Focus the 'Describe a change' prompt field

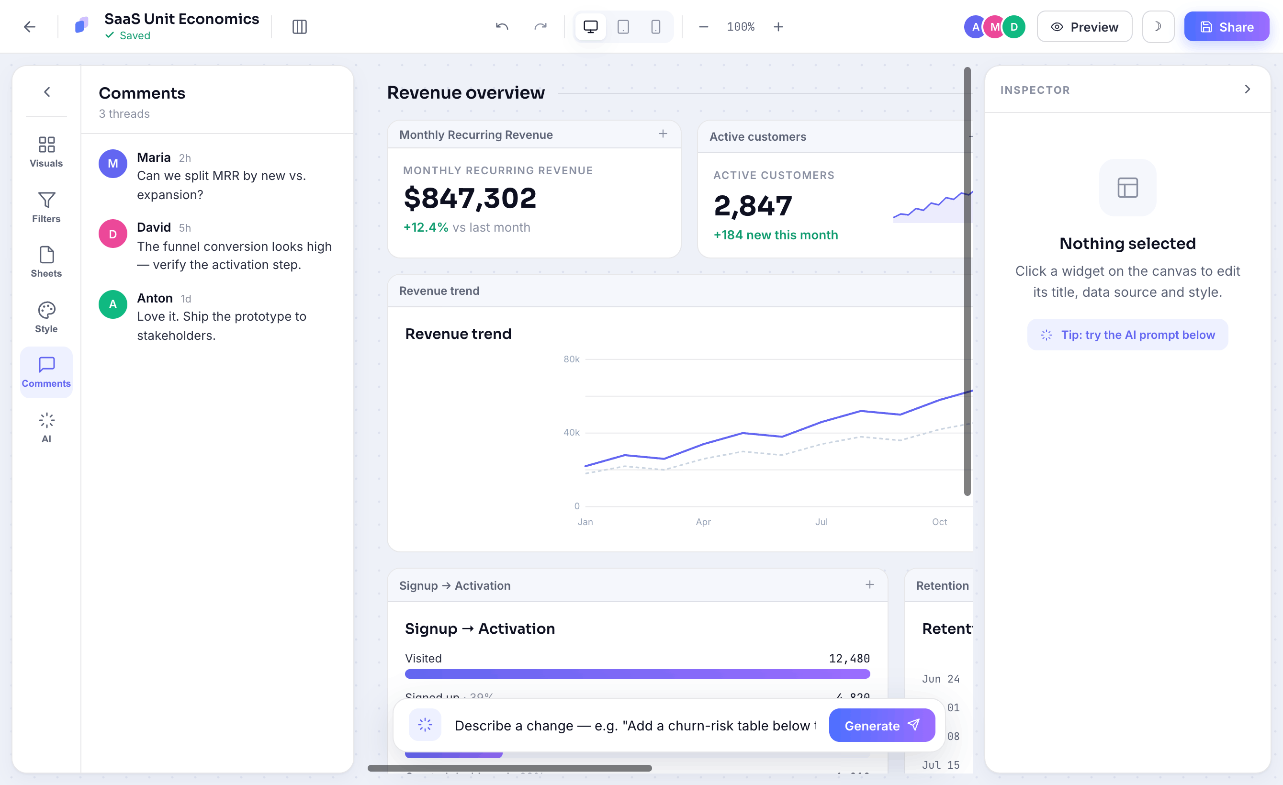pos(635,725)
